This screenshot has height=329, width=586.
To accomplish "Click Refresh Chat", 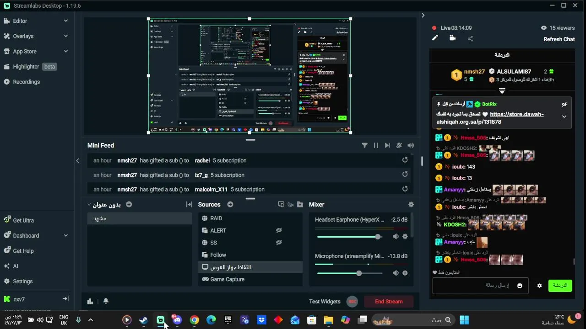I will [559, 39].
